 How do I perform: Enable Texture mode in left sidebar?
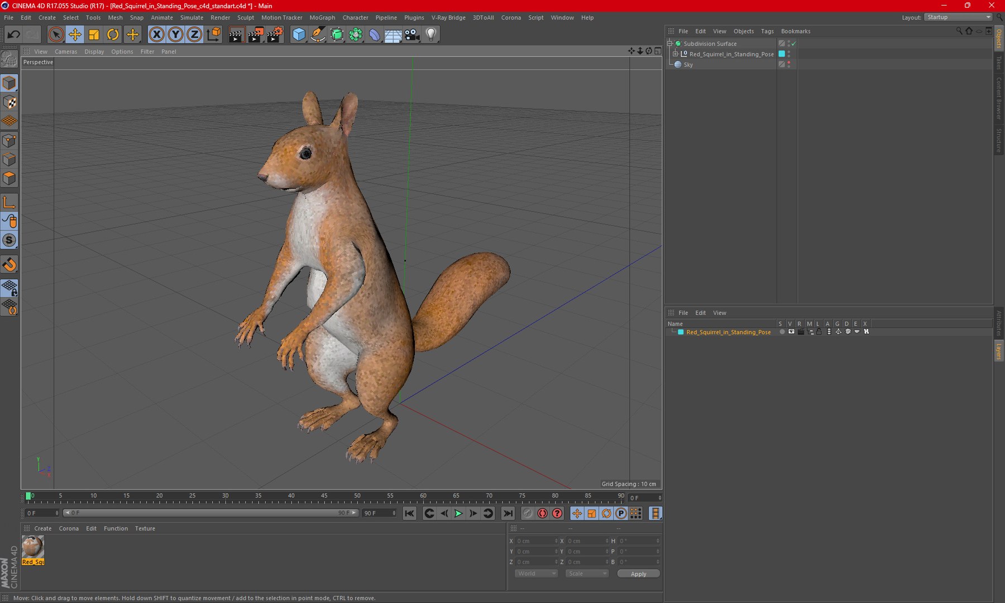(x=9, y=102)
